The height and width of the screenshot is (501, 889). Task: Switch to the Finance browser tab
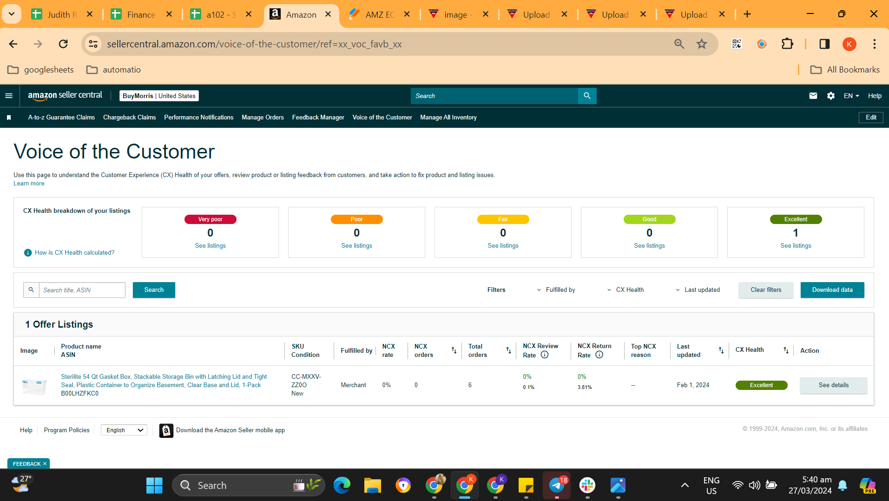tap(141, 14)
